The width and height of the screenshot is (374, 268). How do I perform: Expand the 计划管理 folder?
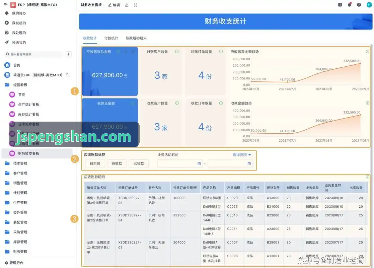(16, 193)
